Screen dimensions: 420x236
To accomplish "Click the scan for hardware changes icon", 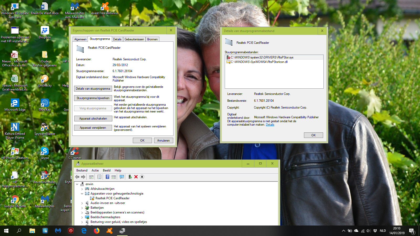I will (x=122, y=177).
